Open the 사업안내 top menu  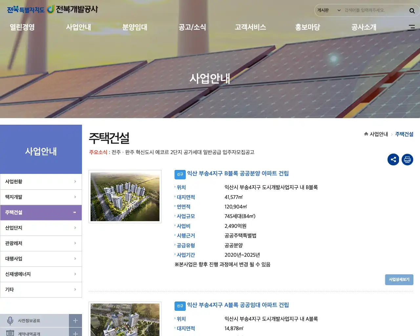(78, 27)
